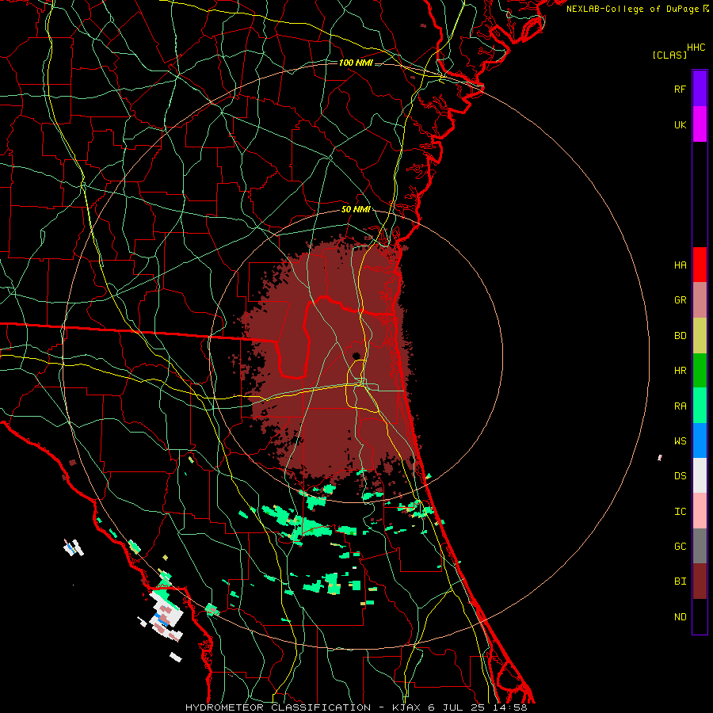Click the 14:58 timestamp in the caption

(509, 707)
